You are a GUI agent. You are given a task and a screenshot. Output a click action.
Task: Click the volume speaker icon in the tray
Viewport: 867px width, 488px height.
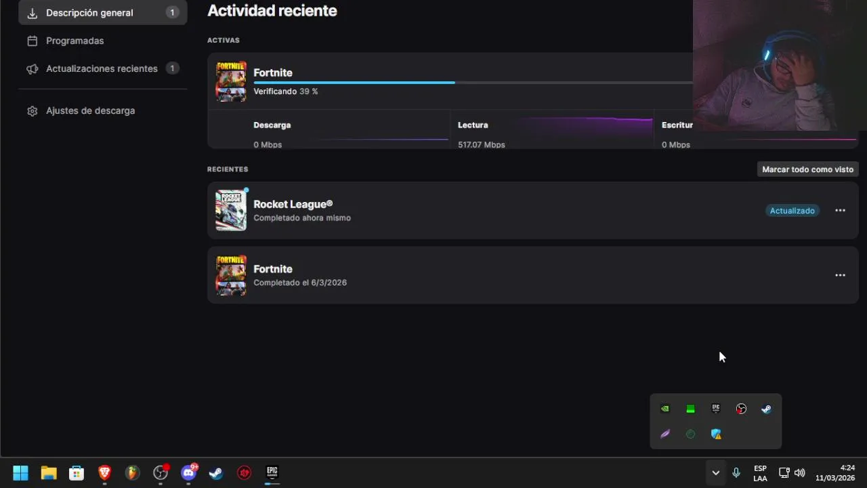point(799,473)
